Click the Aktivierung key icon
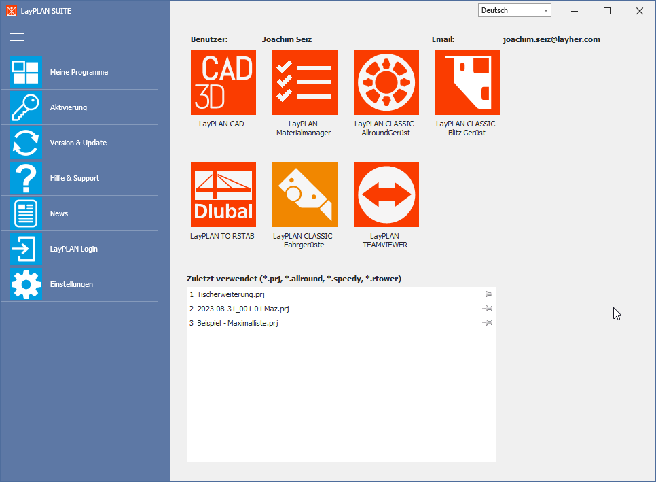 26,107
